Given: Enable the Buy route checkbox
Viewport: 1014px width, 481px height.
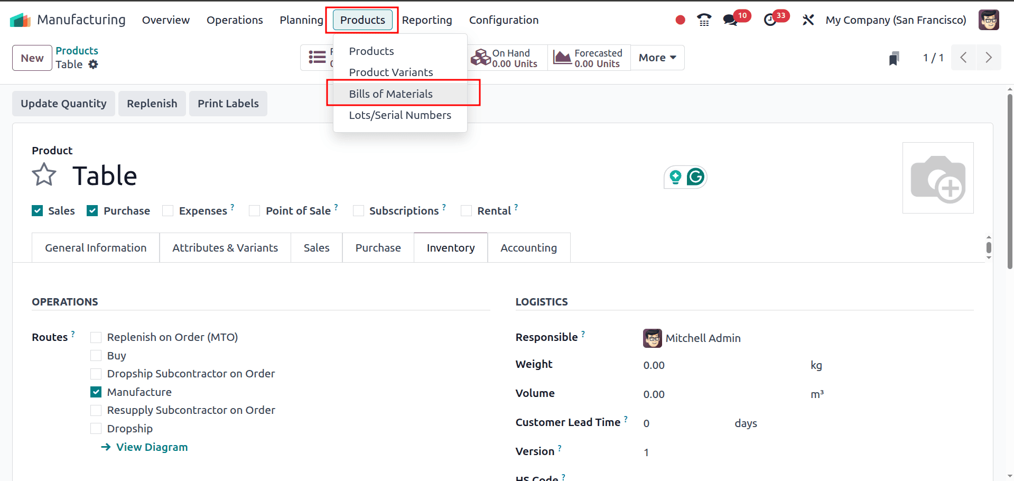Looking at the screenshot, I should (96, 355).
